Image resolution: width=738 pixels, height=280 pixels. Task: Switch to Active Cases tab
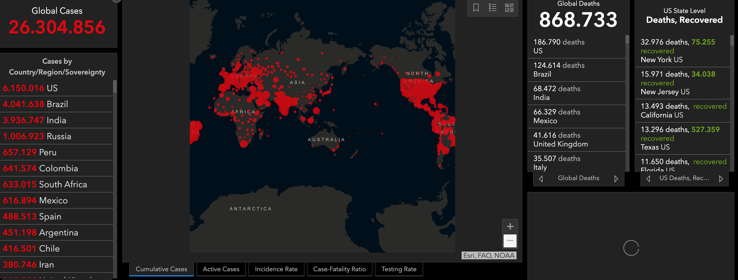click(x=221, y=269)
